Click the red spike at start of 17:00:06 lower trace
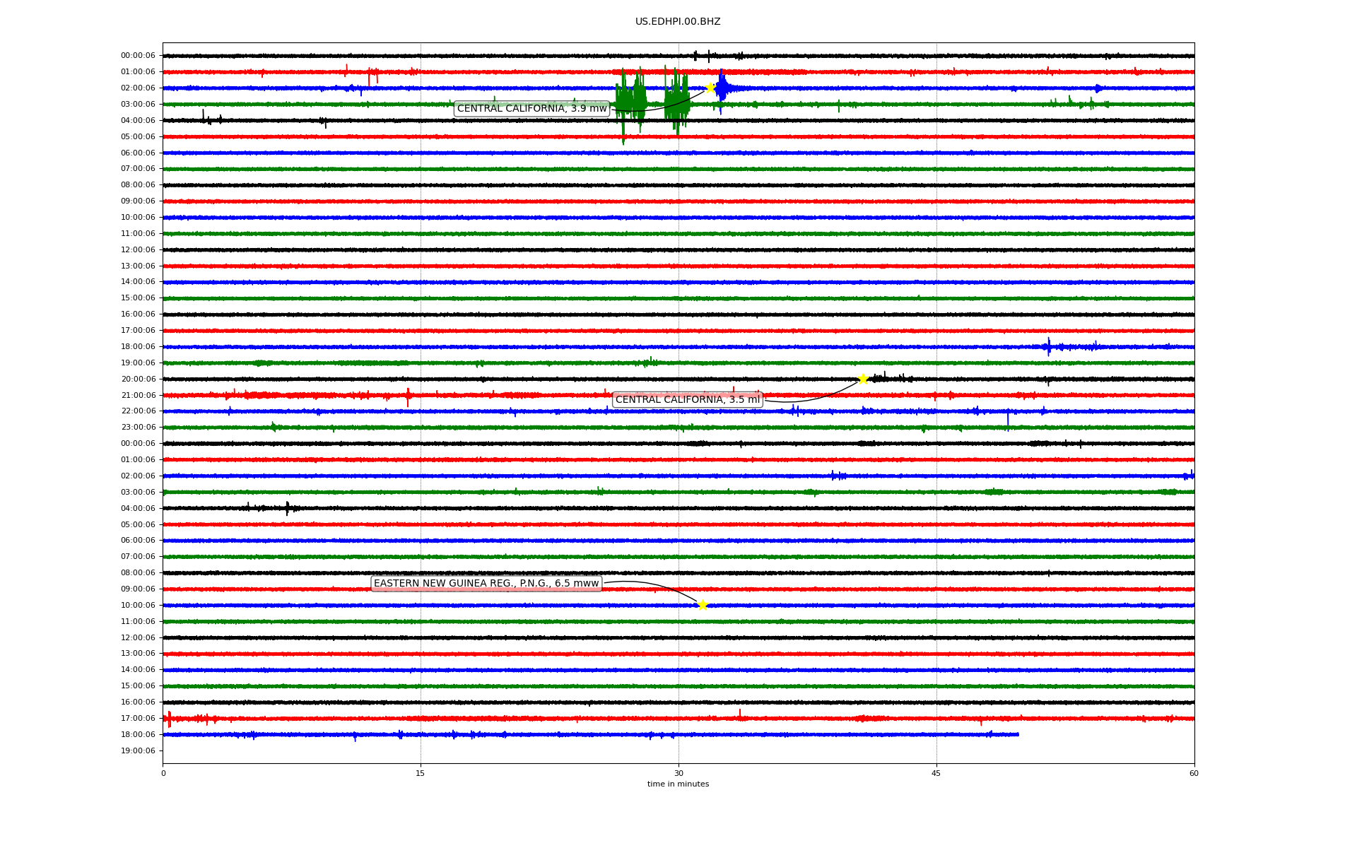 tap(169, 719)
